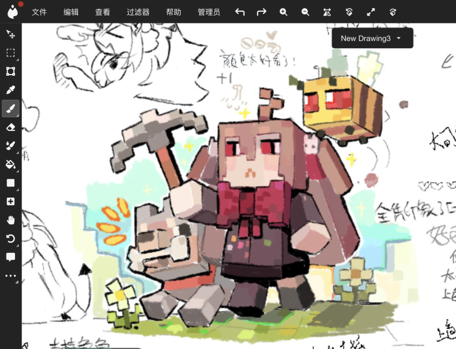Select the Transform tool
456x349 pixels.
pyautogui.click(x=11, y=71)
